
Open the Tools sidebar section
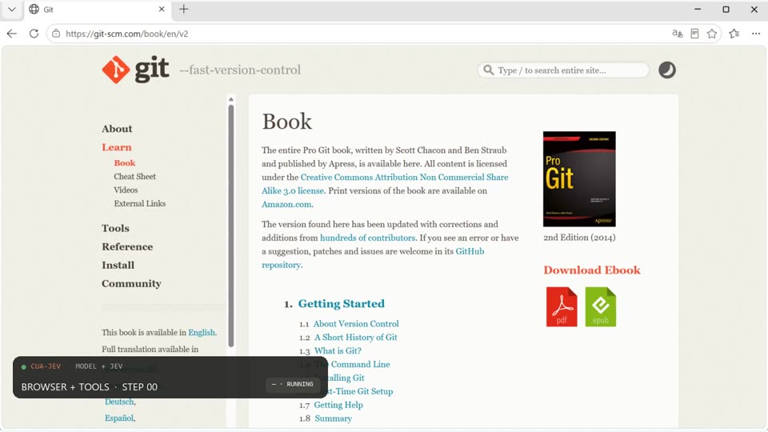tap(115, 228)
